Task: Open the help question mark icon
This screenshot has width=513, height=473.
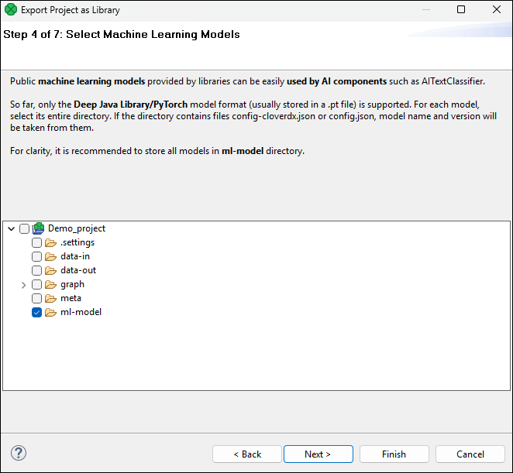Action: coord(19,454)
